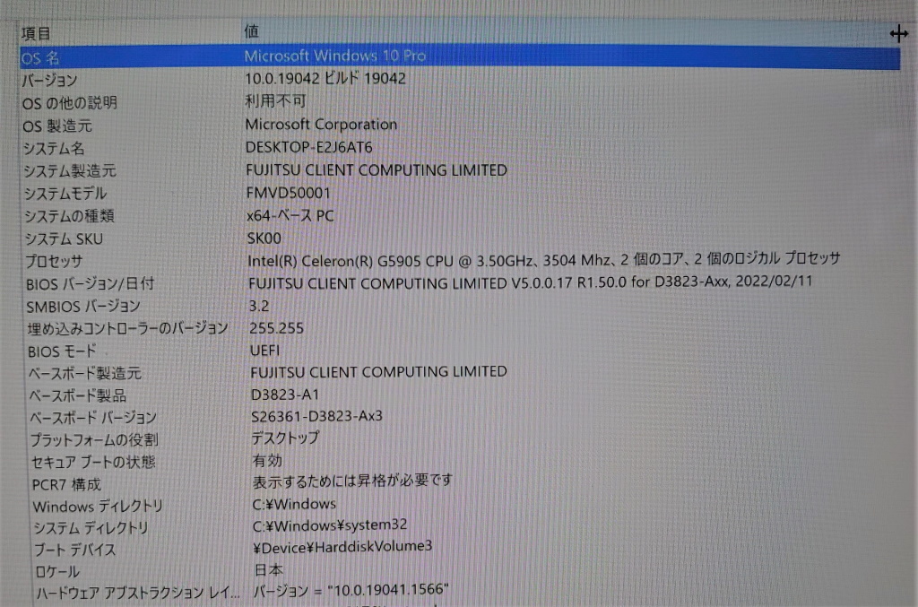This screenshot has height=607, width=918.
Task: Select the x64-ベース PC value
Action: pyautogui.click(x=290, y=215)
